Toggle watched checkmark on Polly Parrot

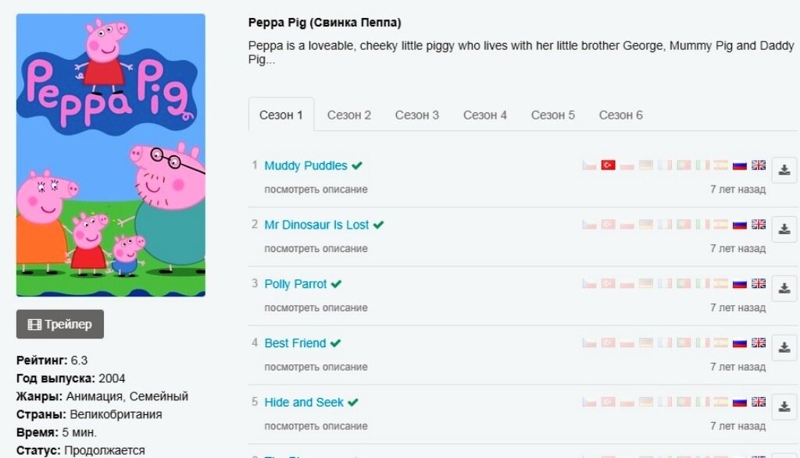(x=336, y=284)
